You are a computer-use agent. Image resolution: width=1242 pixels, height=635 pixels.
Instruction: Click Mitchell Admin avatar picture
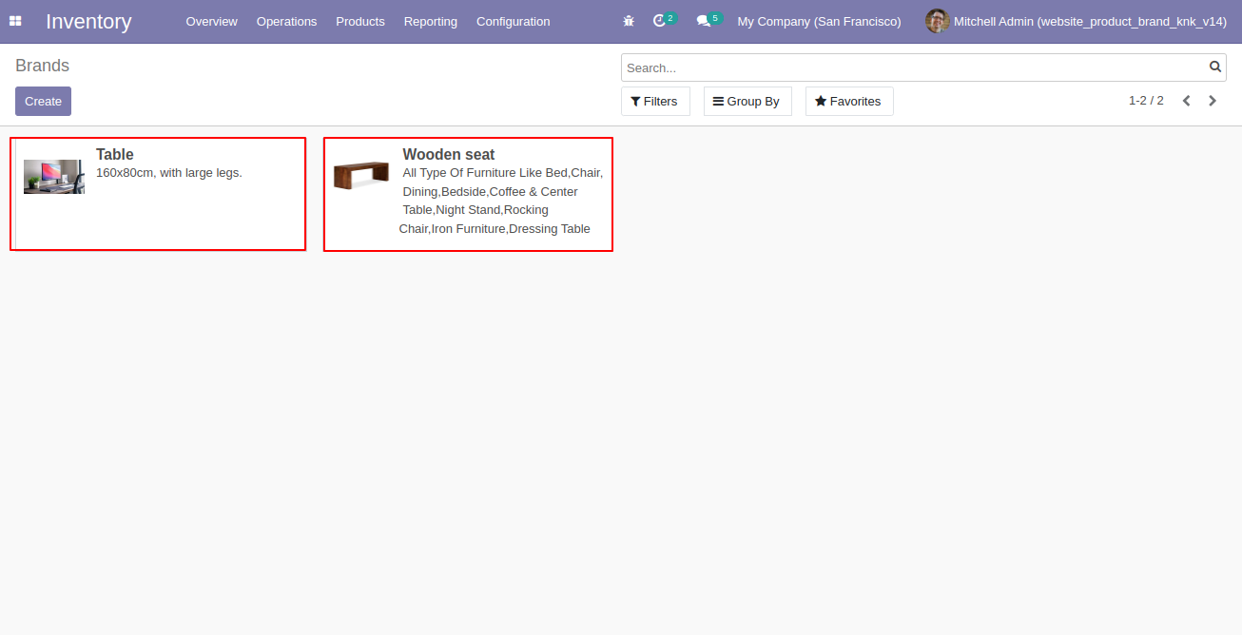938,21
